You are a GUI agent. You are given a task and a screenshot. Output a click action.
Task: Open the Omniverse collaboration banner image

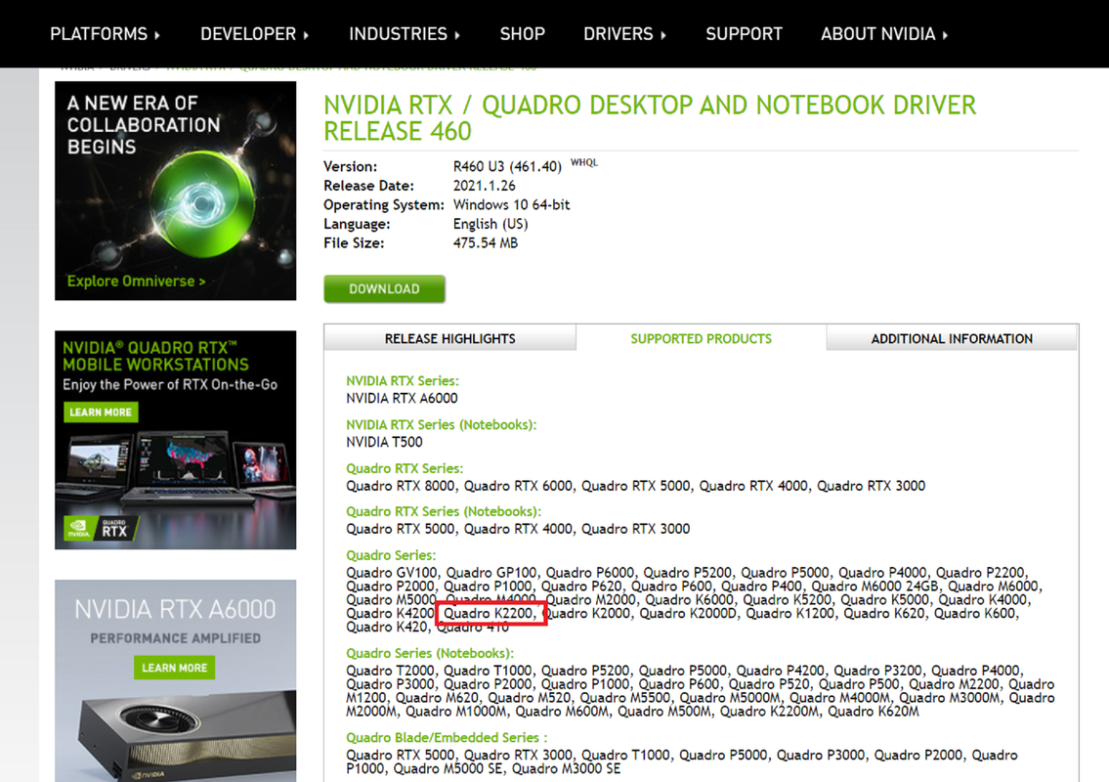click(176, 191)
